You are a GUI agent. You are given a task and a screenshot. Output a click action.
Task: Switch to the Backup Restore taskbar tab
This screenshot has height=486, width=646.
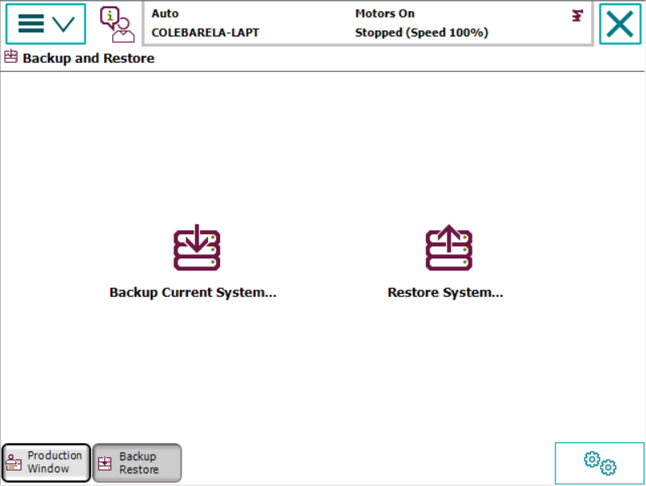(137, 463)
